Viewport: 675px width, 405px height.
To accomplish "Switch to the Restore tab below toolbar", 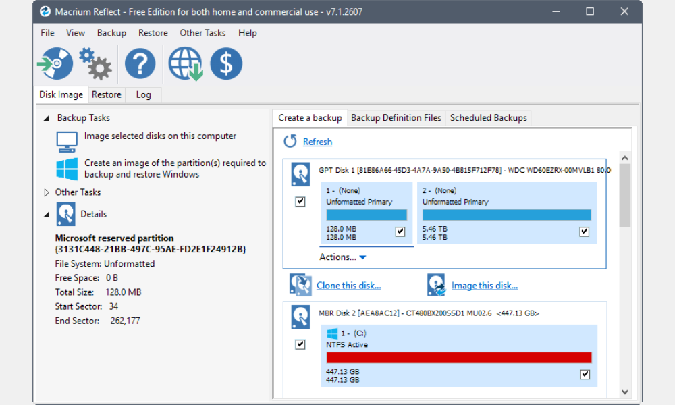I will point(107,94).
